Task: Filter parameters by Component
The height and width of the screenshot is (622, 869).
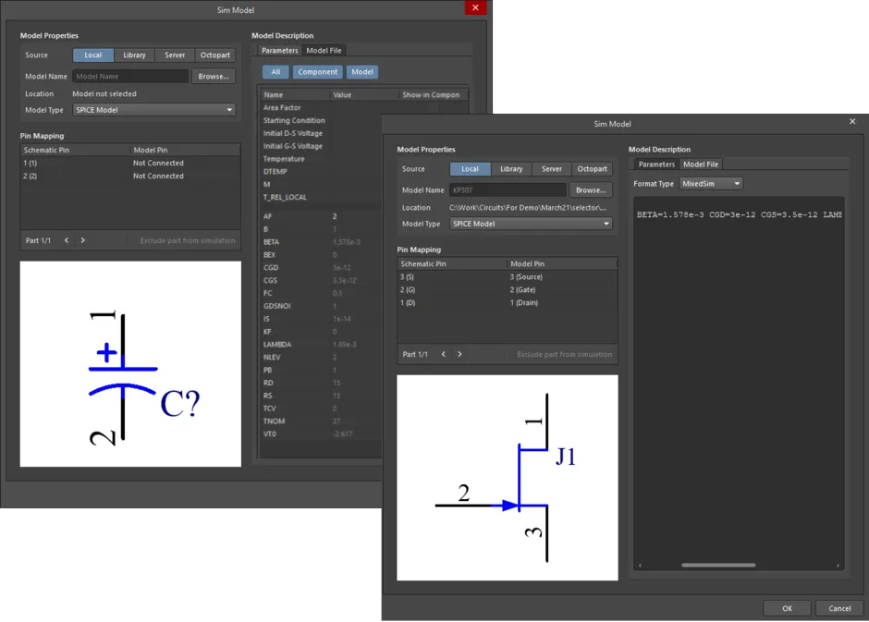Action: pyautogui.click(x=318, y=72)
